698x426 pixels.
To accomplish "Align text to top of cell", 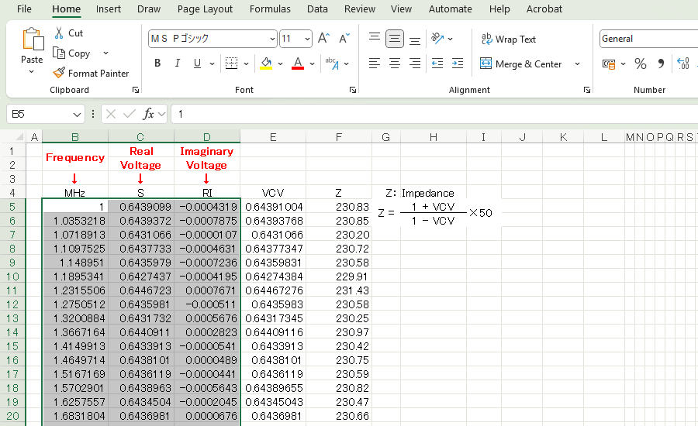I will click(375, 38).
